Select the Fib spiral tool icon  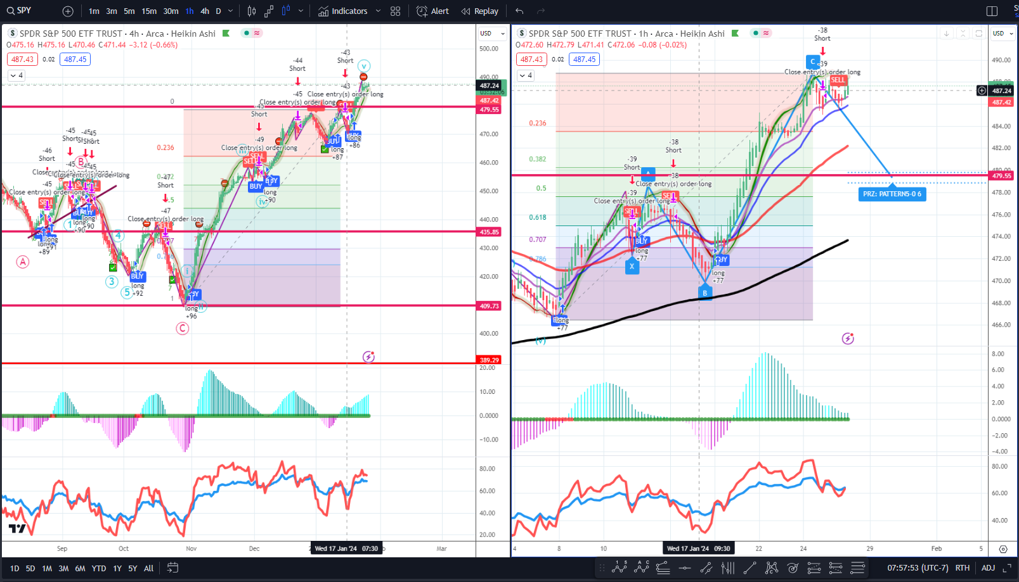793,567
